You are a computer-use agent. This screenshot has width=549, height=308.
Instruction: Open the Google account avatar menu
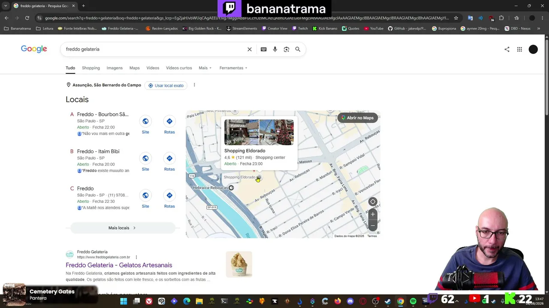click(533, 49)
